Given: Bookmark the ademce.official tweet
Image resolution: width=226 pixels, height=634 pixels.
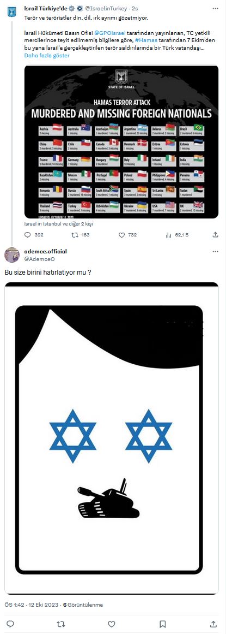Looking at the screenshot, I should (163, 624).
